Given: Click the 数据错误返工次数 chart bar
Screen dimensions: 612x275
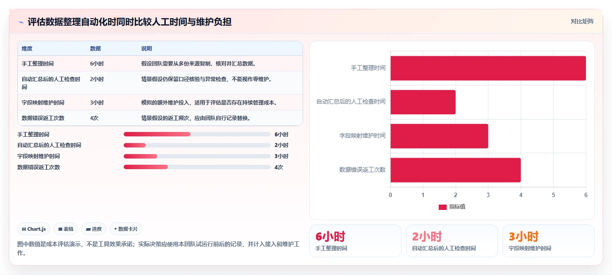Looking at the screenshot, I should (456, 170).
